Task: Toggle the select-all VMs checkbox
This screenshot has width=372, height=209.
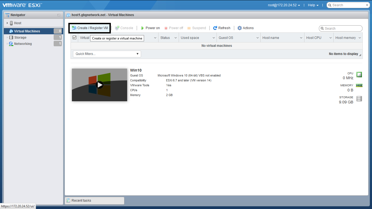Action: (x=75, y=38)
